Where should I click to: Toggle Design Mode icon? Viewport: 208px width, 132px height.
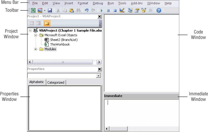point(122,10)
